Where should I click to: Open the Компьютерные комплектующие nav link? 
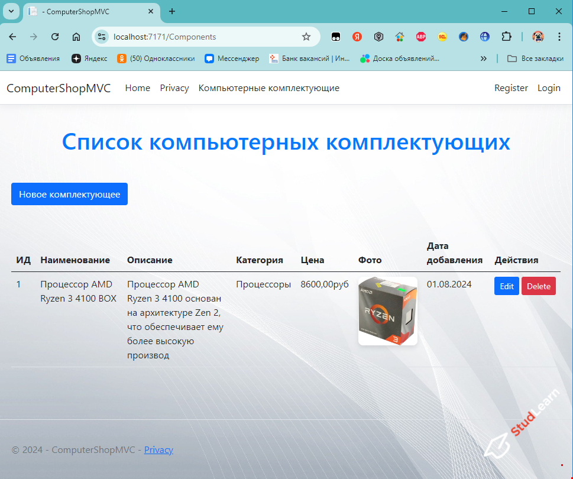pyautogui.click(x=268, y=88)
